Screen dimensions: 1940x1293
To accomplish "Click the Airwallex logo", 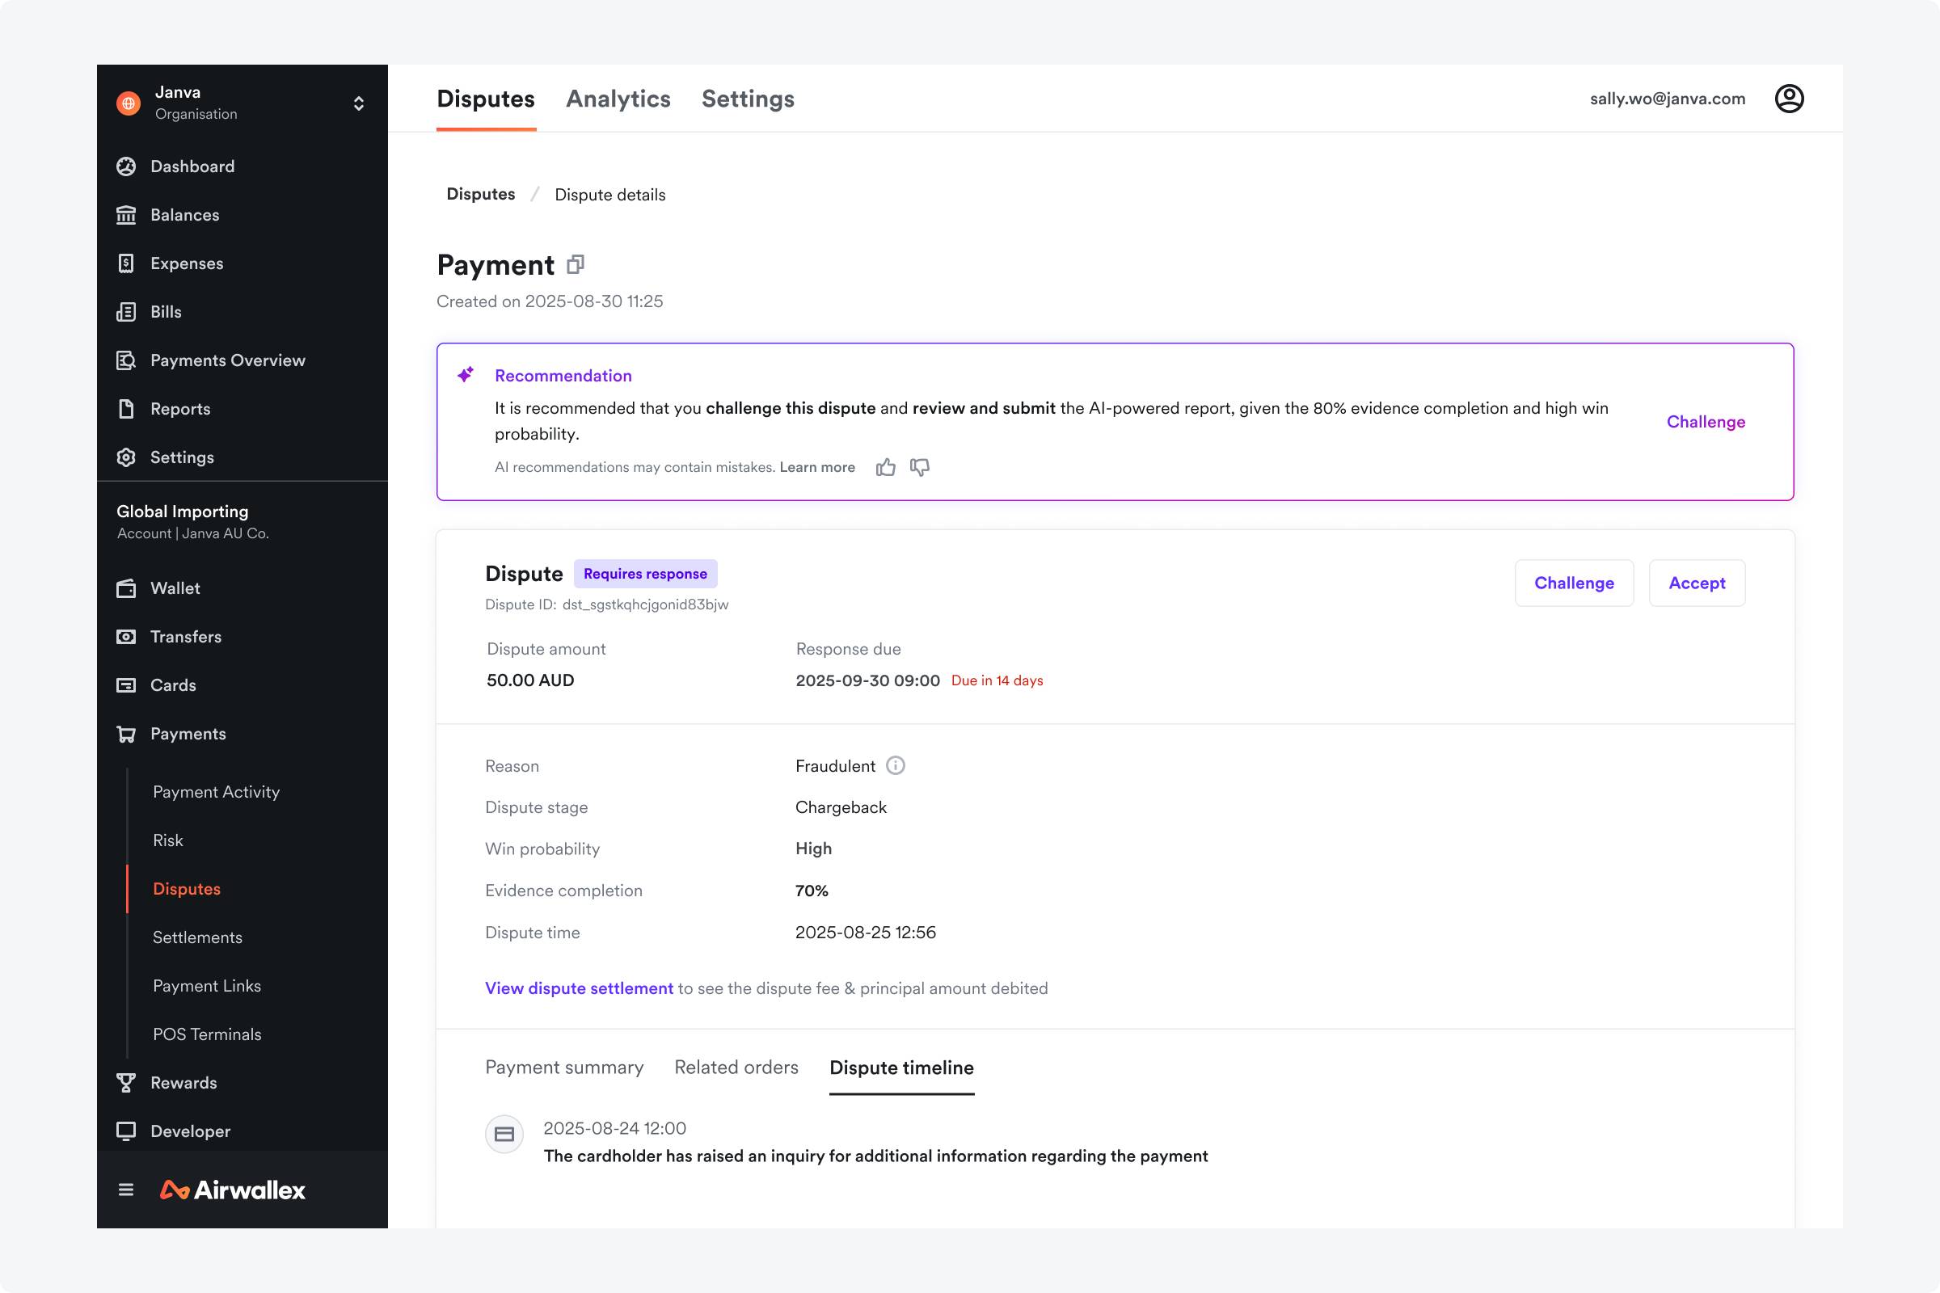I will pyautogui.click(x=233, y=1189).
